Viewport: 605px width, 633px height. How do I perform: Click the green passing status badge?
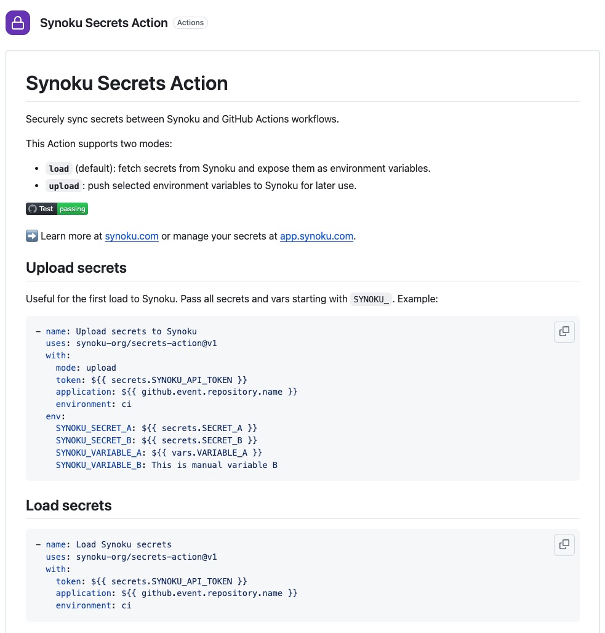pos(73,209)
